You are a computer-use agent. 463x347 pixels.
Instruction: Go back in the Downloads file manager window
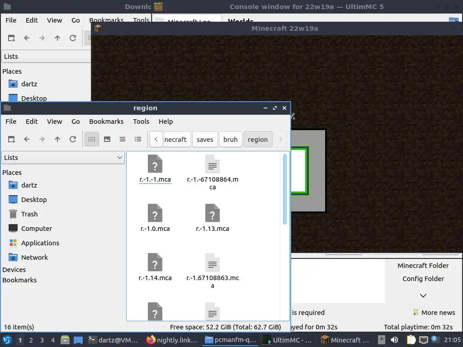[27, 38]
